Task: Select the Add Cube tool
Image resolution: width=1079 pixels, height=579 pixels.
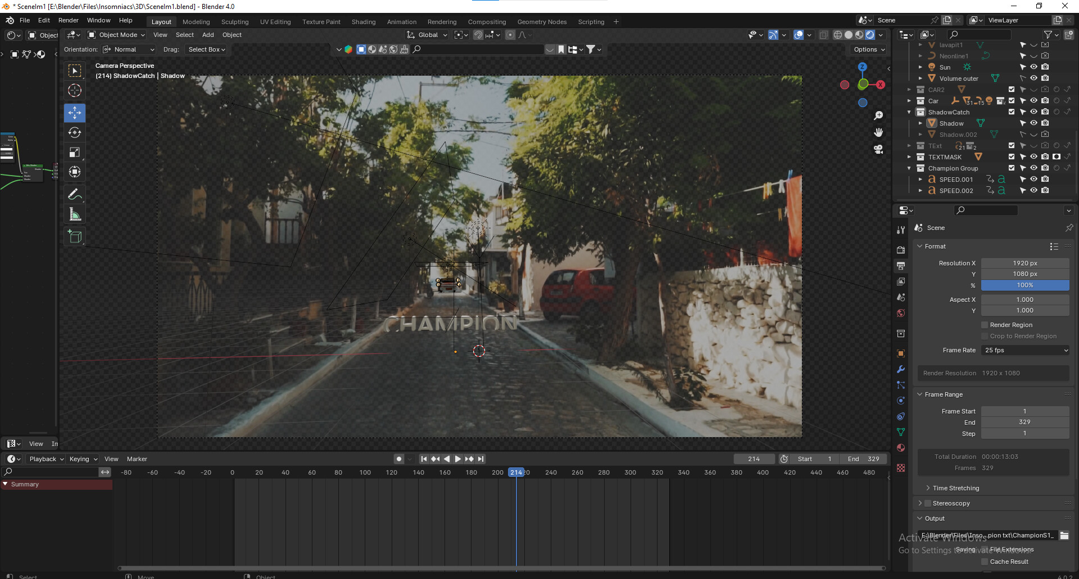Action: click(75, 236)
